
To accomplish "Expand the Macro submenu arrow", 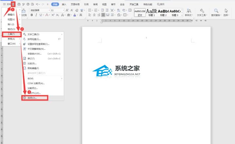I will click(62, 79).
